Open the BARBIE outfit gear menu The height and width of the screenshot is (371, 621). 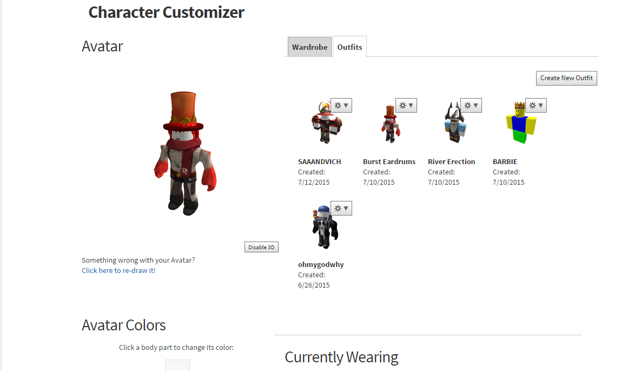coord(536,106)
